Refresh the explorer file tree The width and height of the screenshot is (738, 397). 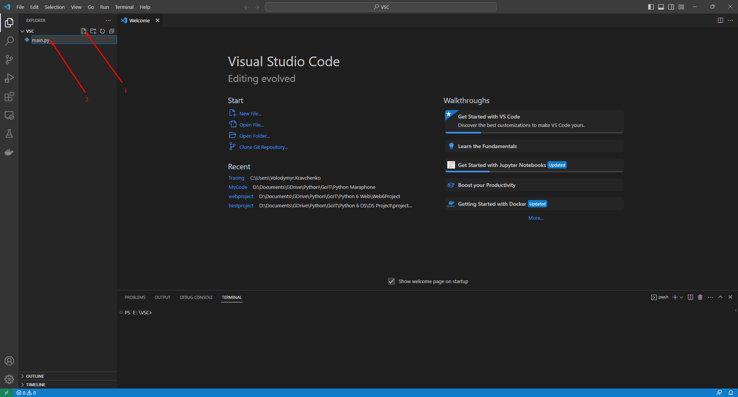point(102,31)
